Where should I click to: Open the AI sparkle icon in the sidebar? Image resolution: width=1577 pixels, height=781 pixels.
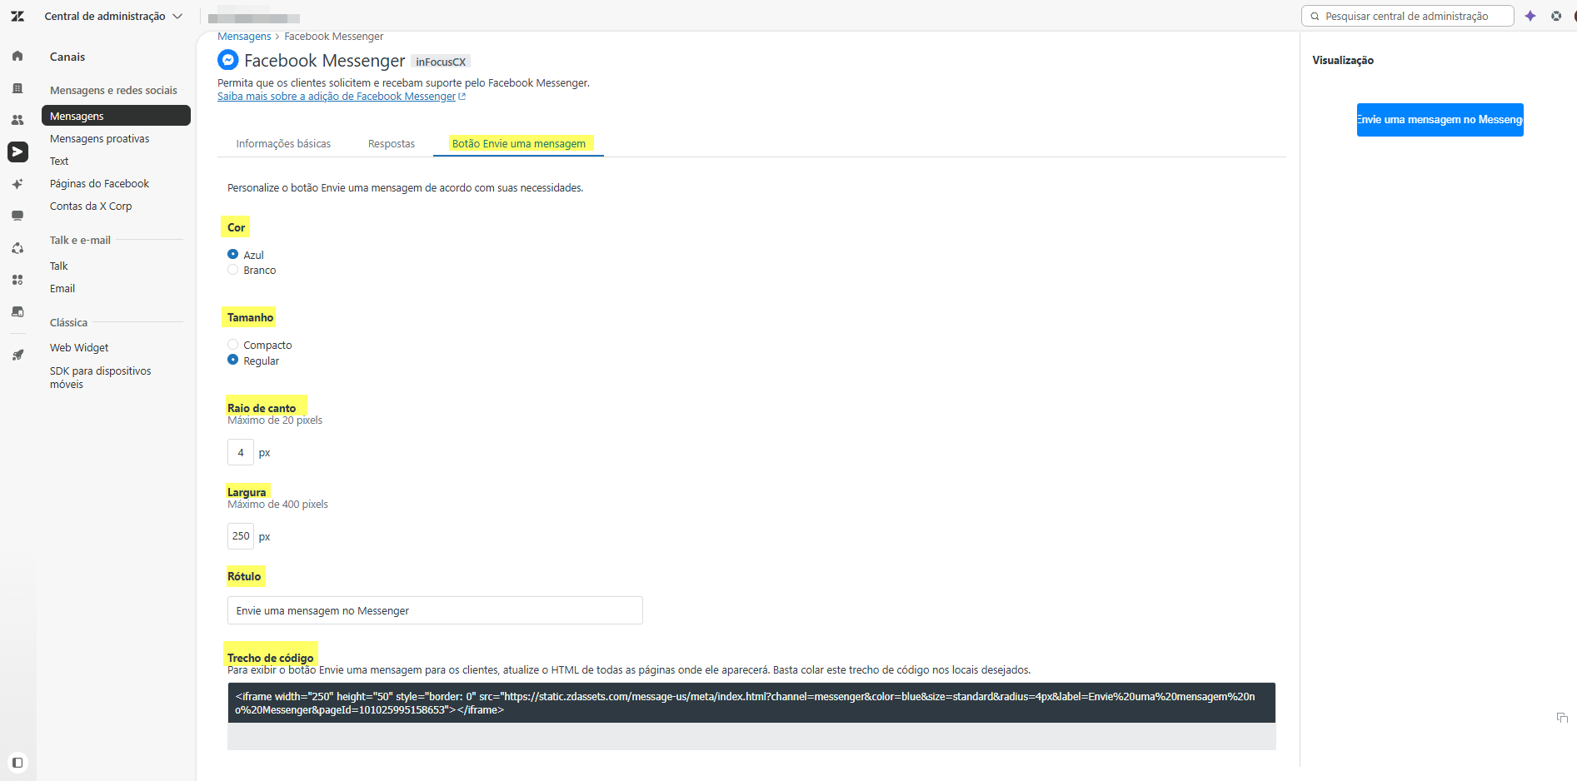coord(17,184)
